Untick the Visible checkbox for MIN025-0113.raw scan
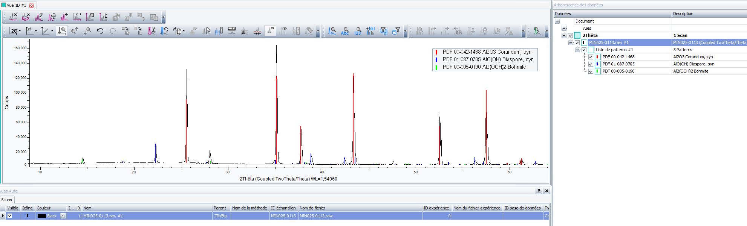Screen dimensions: 747x226 point(10,216)
